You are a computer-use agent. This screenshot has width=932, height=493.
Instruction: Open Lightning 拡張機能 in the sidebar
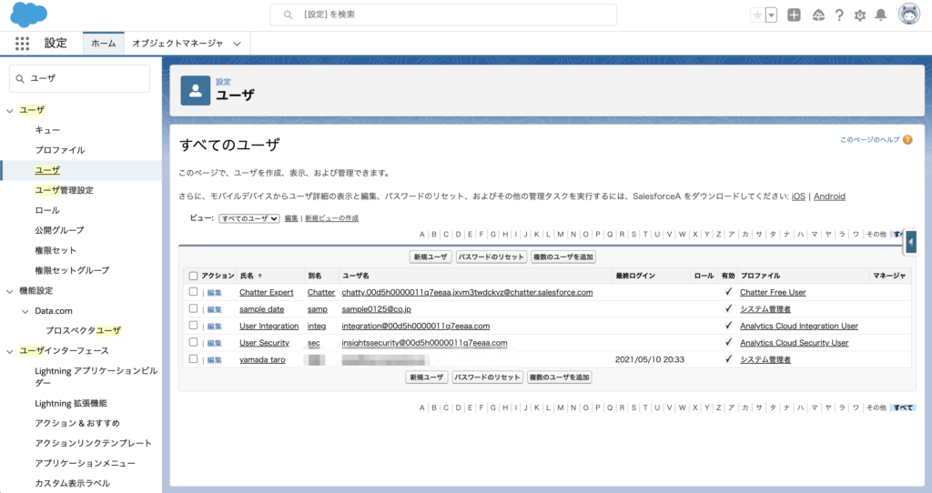[x=71, y=403]
